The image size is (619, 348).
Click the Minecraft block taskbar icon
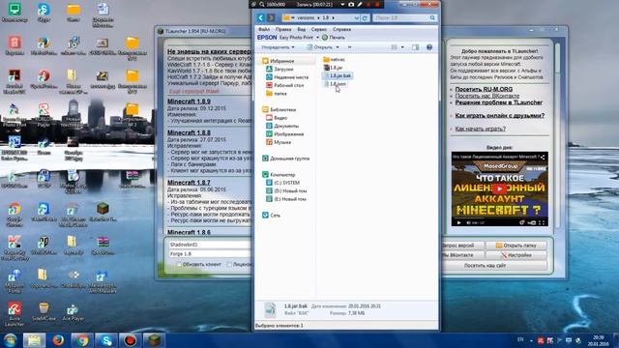pos(154,340)
